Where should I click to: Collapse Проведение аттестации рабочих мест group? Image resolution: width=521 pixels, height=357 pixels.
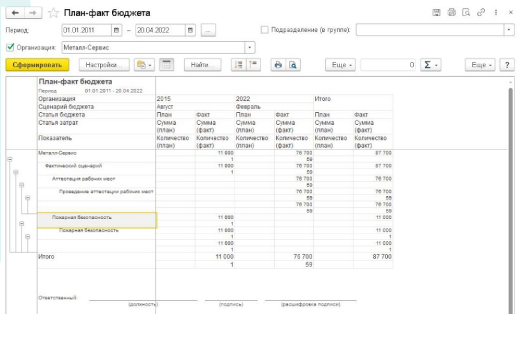point(28,198)
